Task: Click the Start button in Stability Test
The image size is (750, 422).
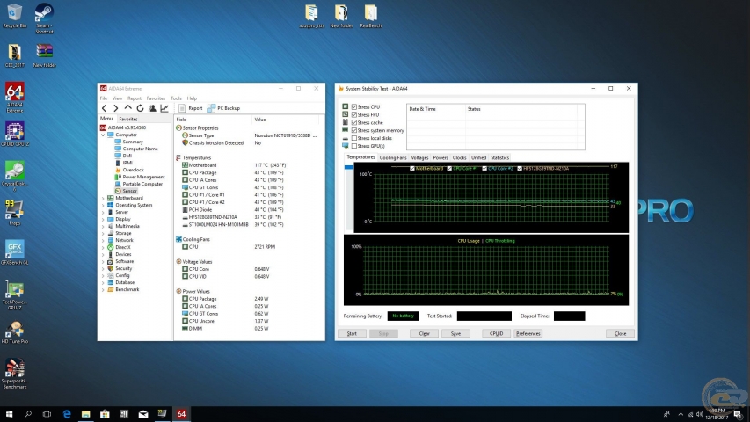Action: tap(352, 333)
